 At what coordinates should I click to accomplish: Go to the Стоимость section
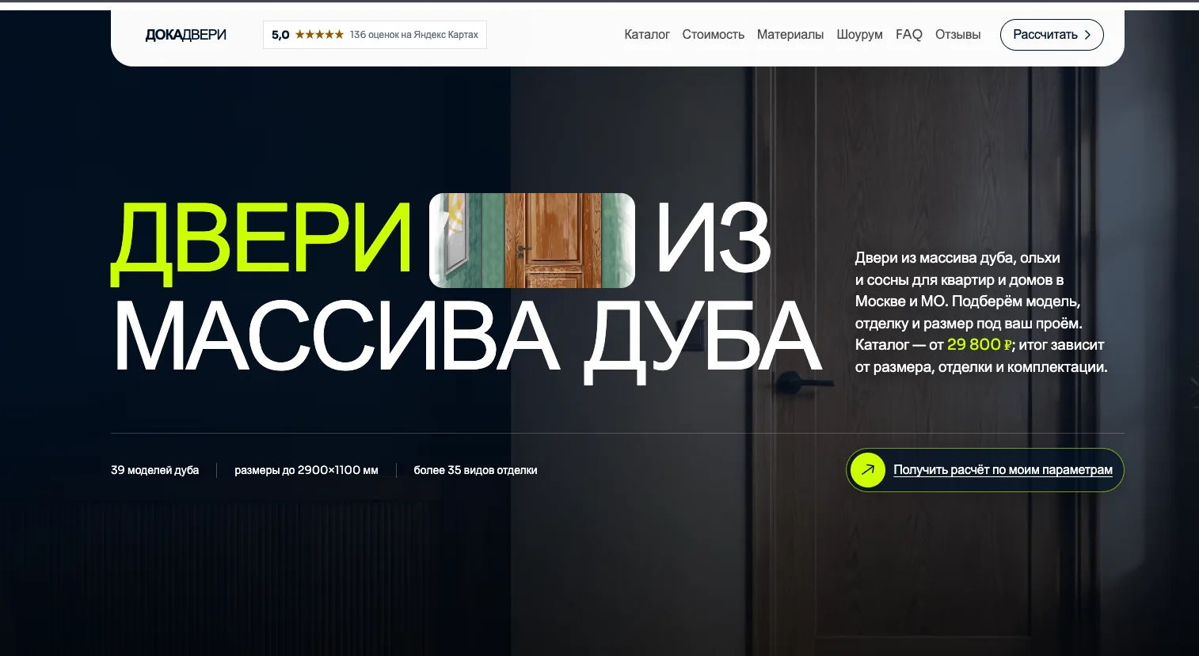(x=713, y=35)
